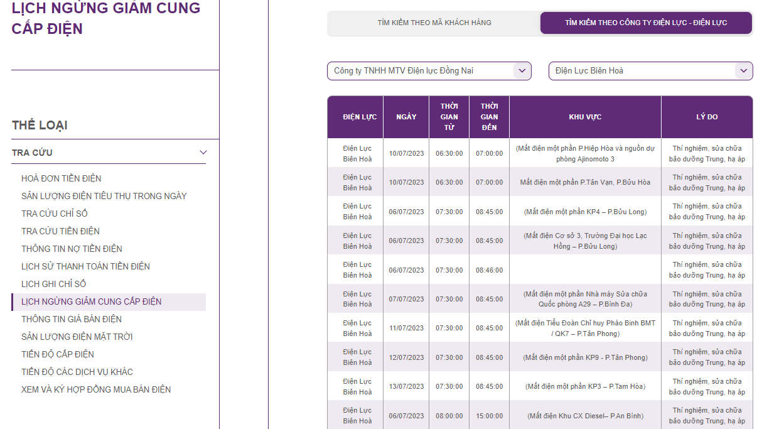
Task: Select Tìm kiếm theo công ty điện lực tab
Action: 646,23
